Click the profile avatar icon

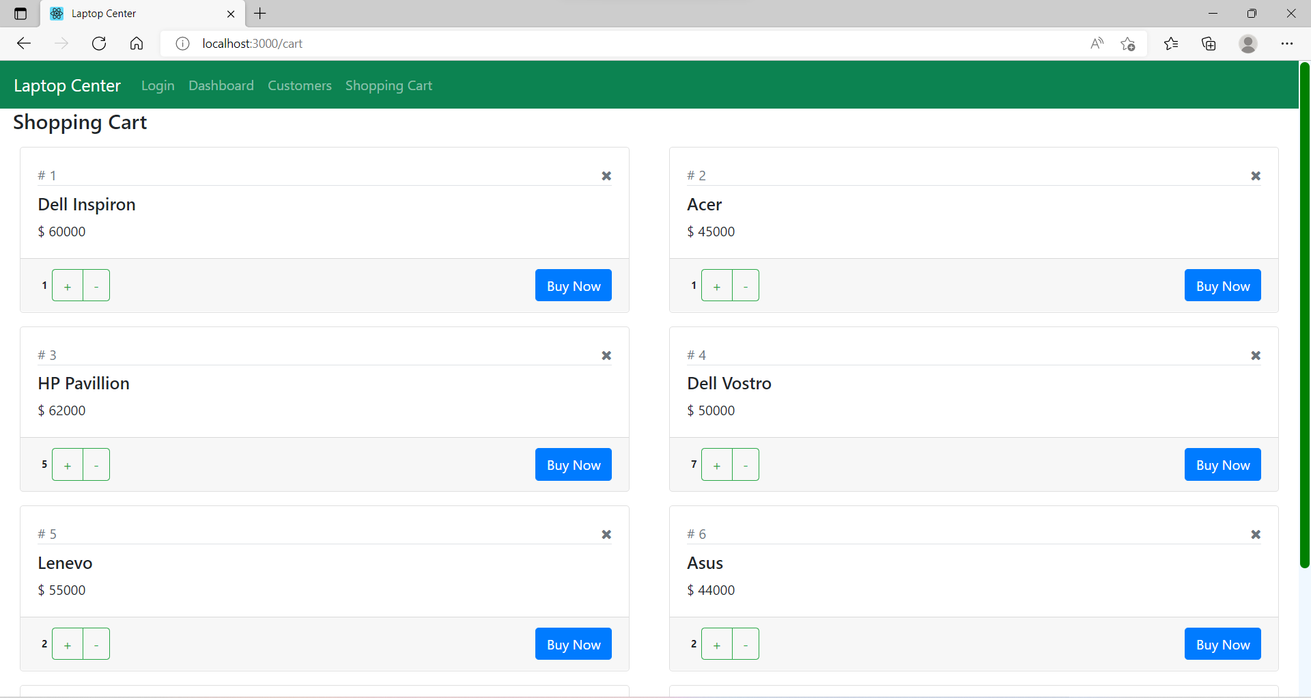1248,43
